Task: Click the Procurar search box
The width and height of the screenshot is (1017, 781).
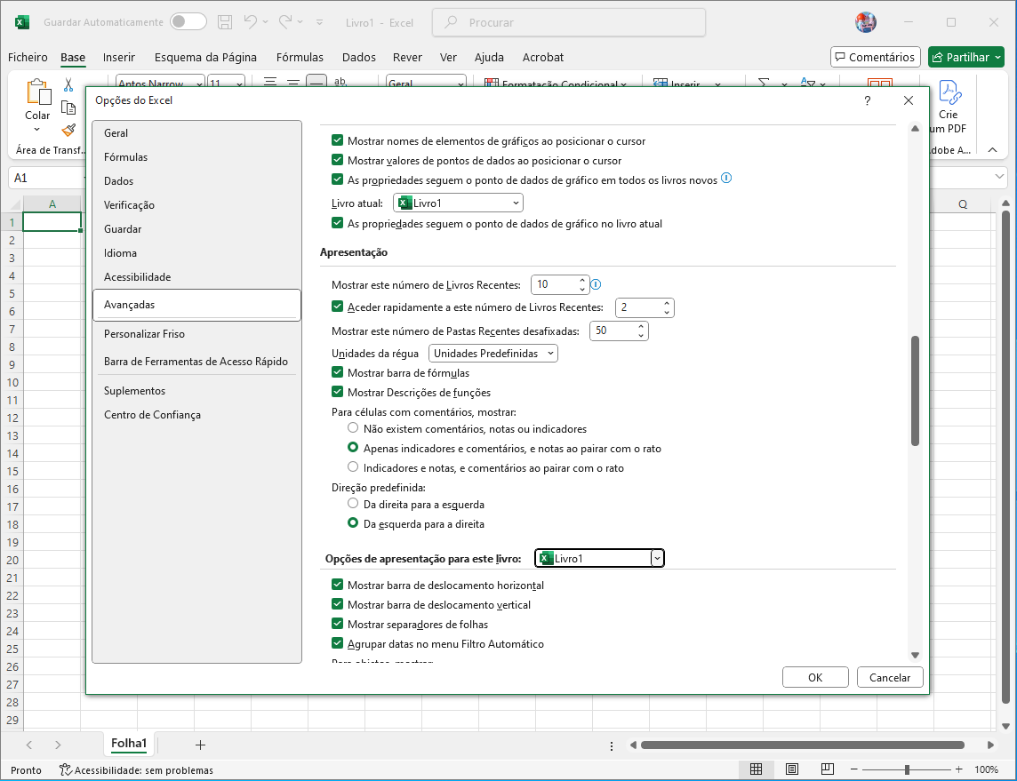Action: tap(569, 22)
